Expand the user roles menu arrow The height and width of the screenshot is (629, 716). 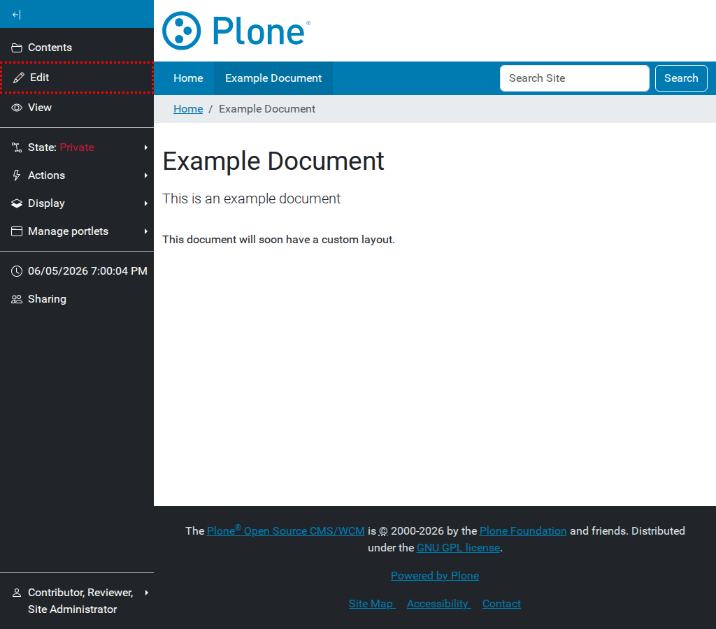pyautogui.click(x=147, y=593)
